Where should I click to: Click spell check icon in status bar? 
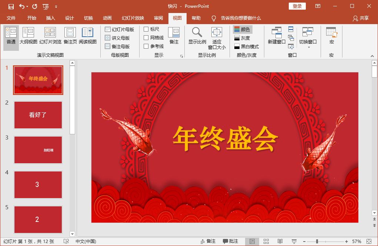66,242
